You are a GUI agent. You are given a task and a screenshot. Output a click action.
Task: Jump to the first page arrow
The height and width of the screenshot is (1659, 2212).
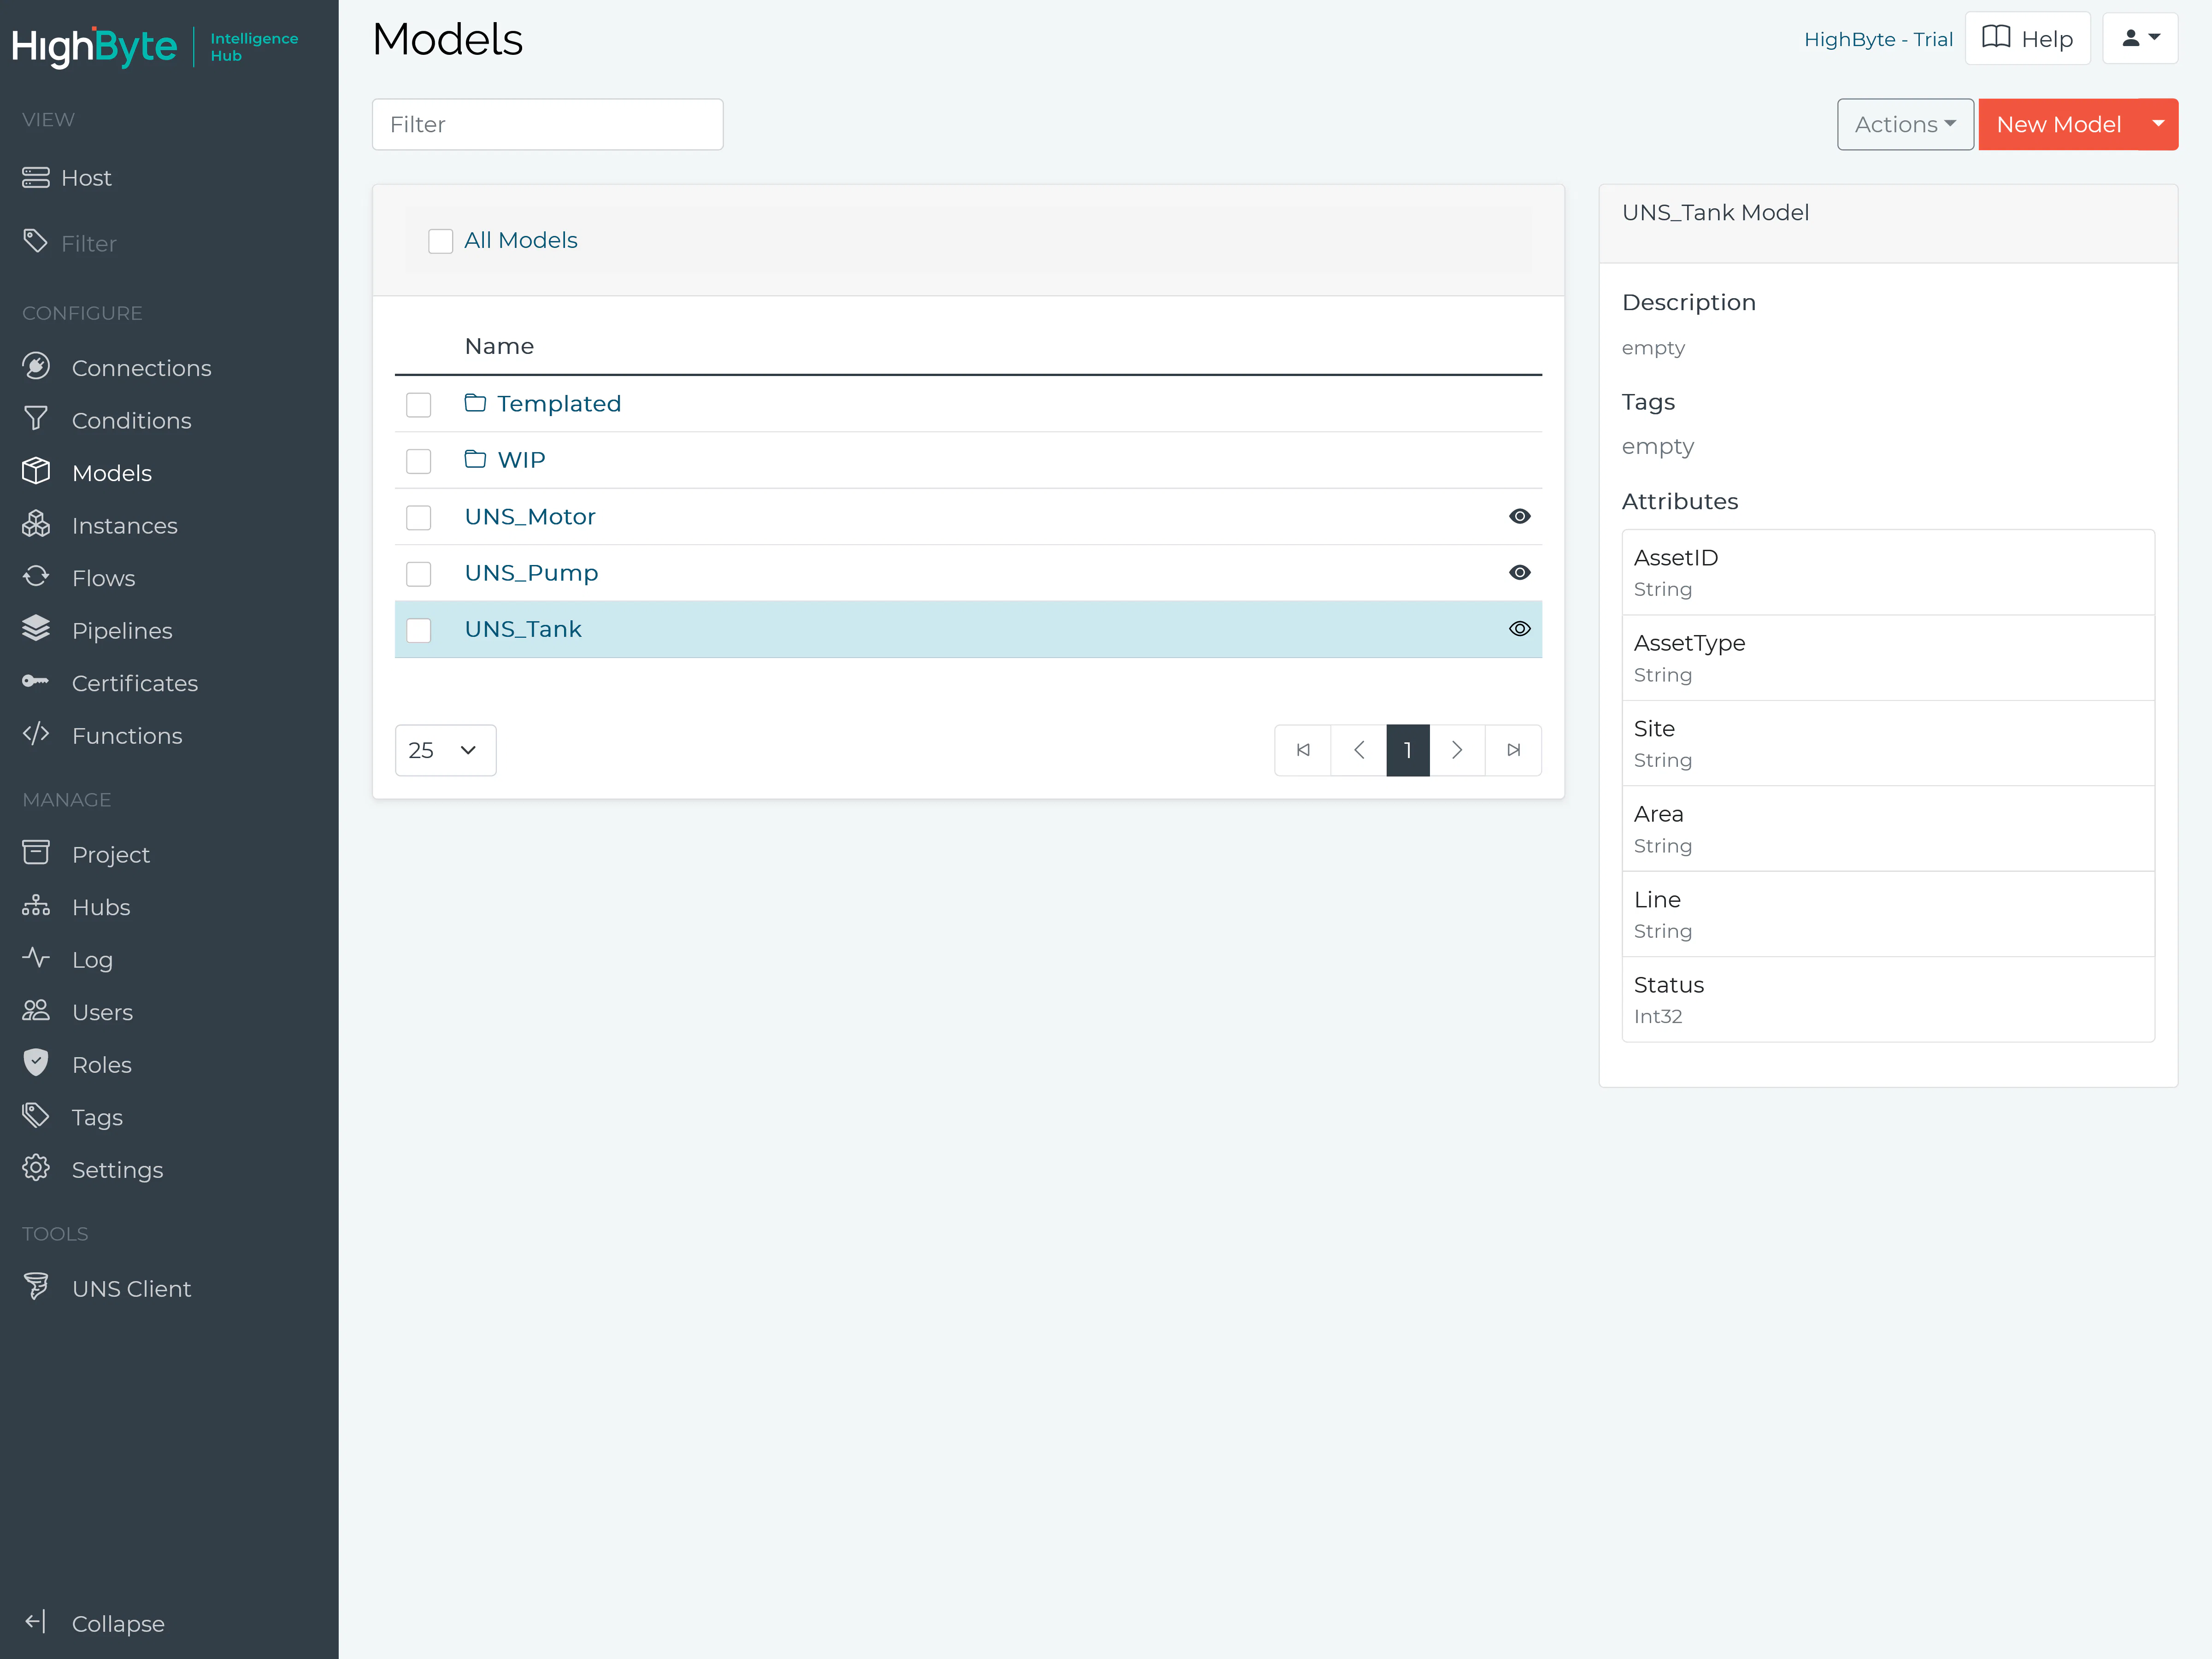(x=1303, y=750)
